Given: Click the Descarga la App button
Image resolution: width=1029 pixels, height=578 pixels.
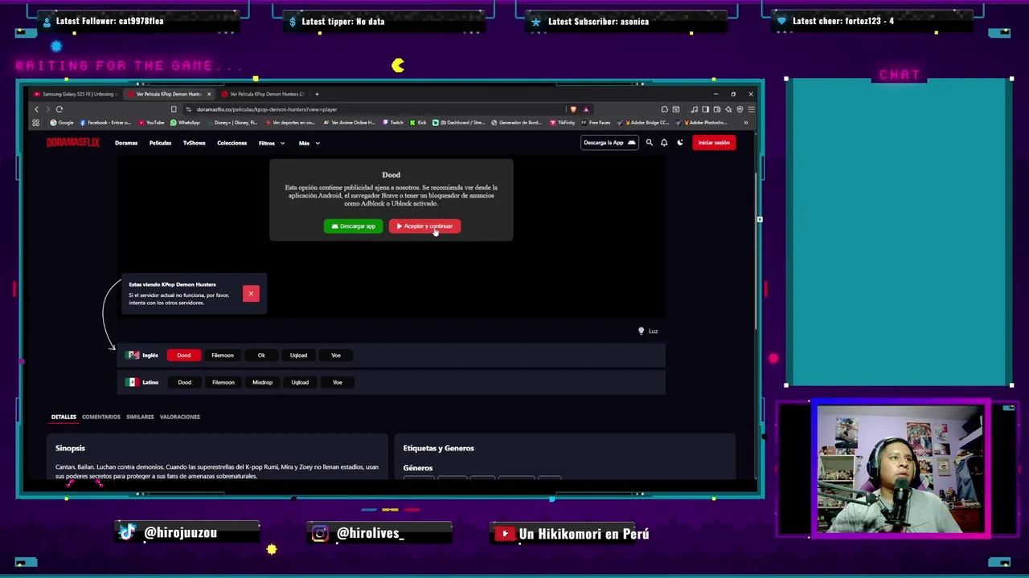Looking at the screenshot, I should point(609,143).
